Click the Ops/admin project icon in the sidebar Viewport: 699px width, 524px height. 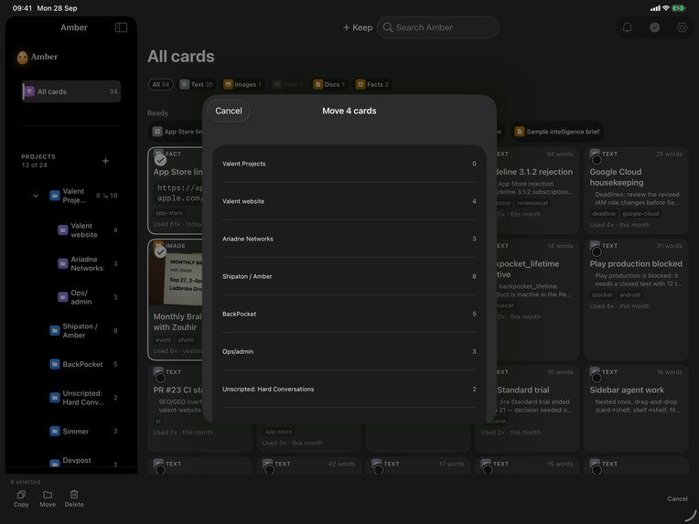63,297
